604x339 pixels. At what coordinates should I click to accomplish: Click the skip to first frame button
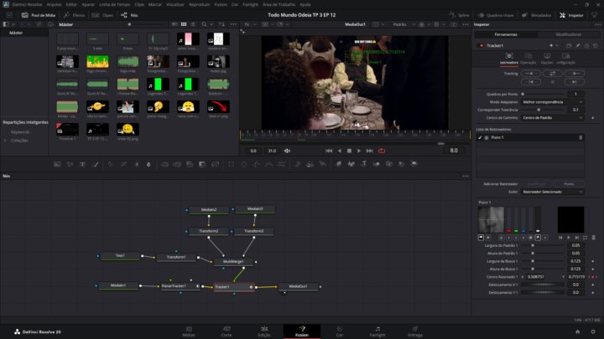[x=328, y=151]
